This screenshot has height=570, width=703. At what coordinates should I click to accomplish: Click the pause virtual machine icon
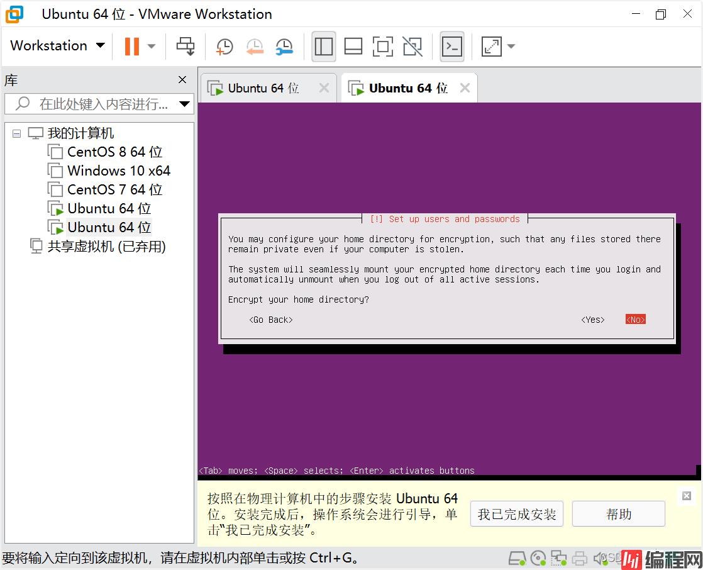point(131,46)
